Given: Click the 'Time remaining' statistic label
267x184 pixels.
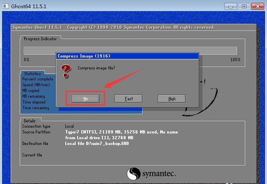Looking at the screenshot, I should pyautogui.click(x=36, y=108).
